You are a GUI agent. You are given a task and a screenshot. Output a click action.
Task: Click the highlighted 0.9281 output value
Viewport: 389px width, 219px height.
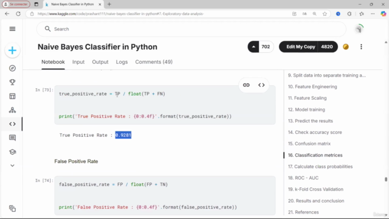[123, 135]
